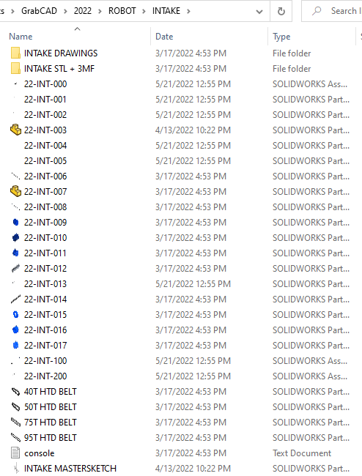362x476 pixels.
Task: Expand the chevron after ROBOT in breadcrumb
Action: coord(144,11)
